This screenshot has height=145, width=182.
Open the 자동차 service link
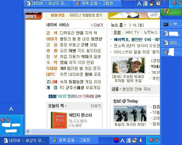pos(74,57)
